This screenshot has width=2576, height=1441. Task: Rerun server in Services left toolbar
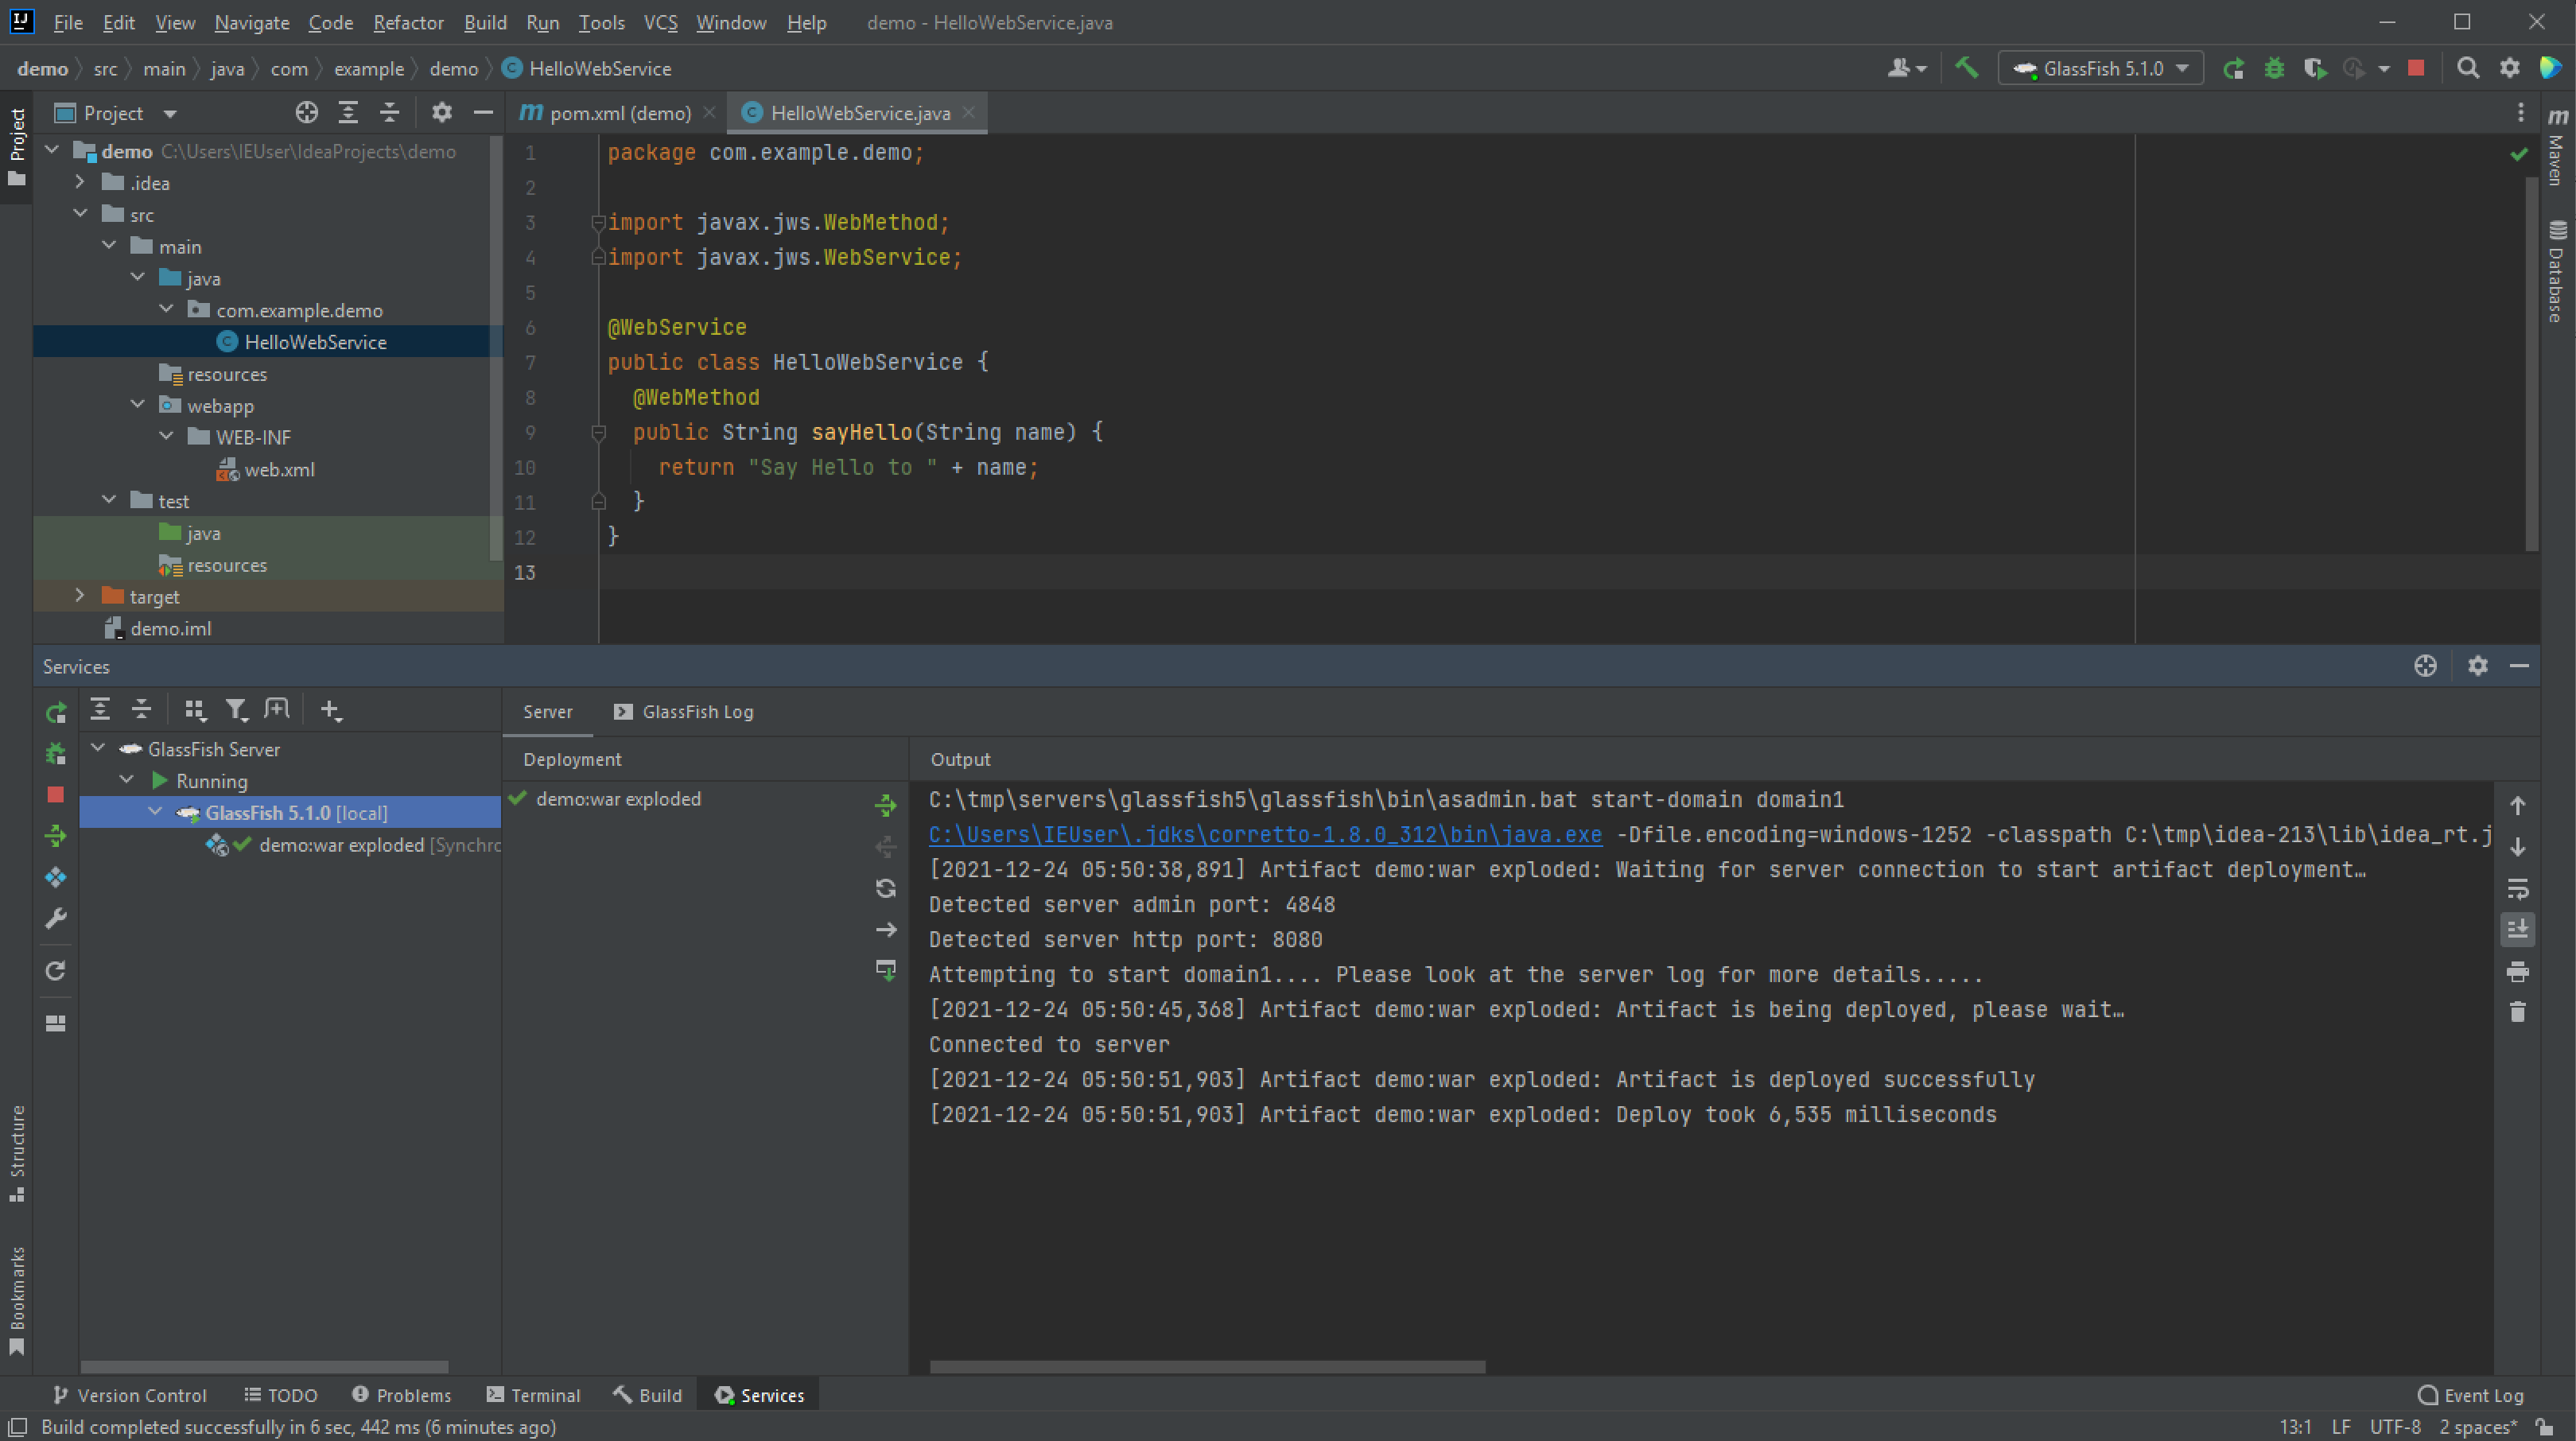click(56, 712)
